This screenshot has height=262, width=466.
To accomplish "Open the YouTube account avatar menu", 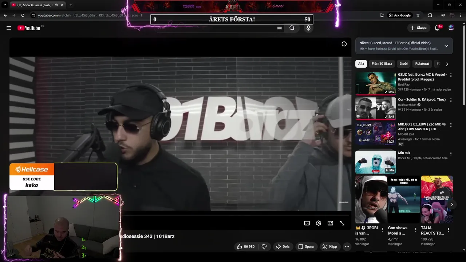I will pos(451,28).
